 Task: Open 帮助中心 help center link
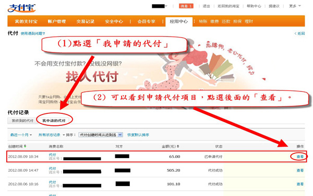point(254,6)
